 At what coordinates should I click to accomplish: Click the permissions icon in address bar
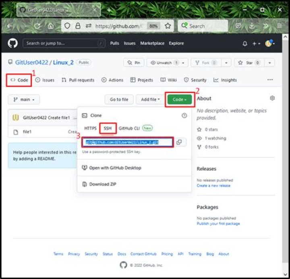[89, 26]
